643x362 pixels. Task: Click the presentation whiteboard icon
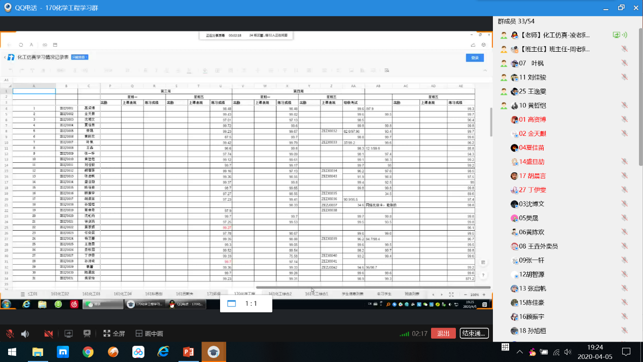tap(87, 334)
